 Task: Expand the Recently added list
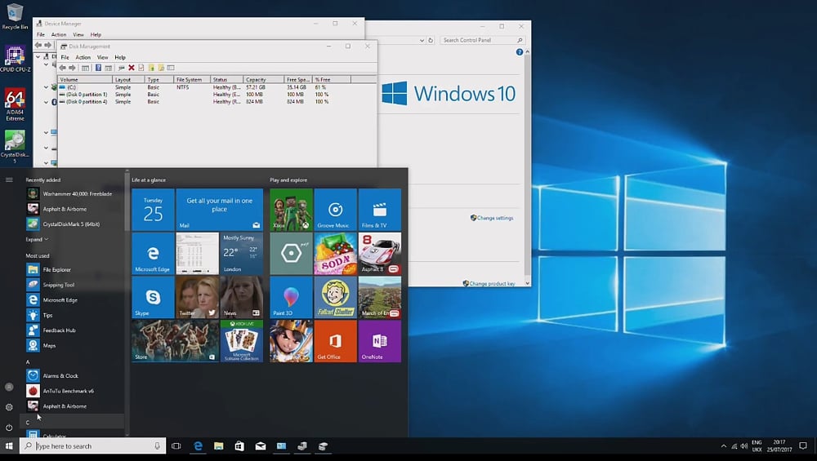[x=37, y=239]
